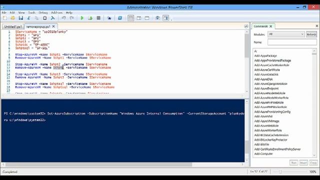
Task: Click the Insert button in Commands pane
Action: pyautogui.click(x=303, y=162)
